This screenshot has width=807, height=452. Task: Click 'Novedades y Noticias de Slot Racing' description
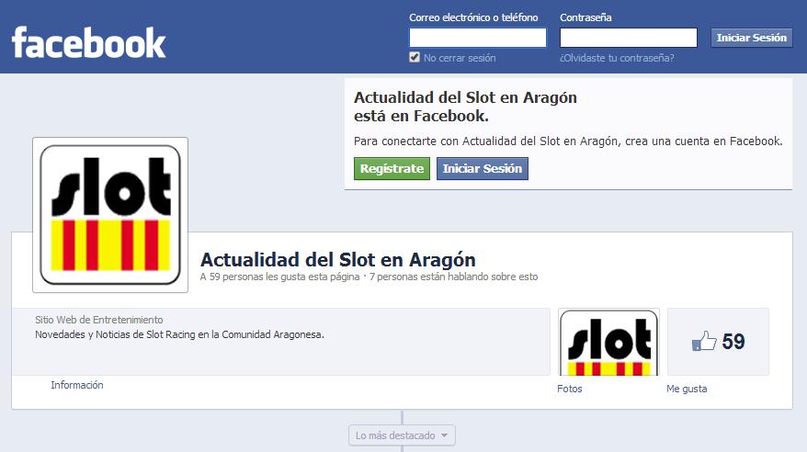179,334
